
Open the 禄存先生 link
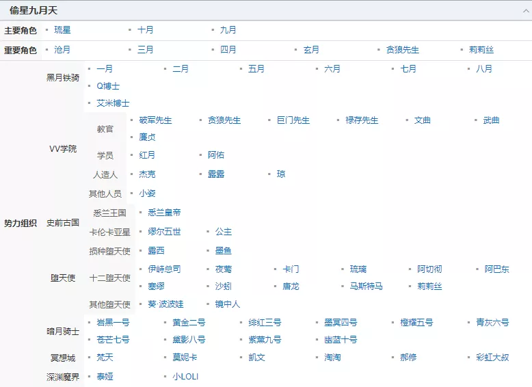coord(362,120)
